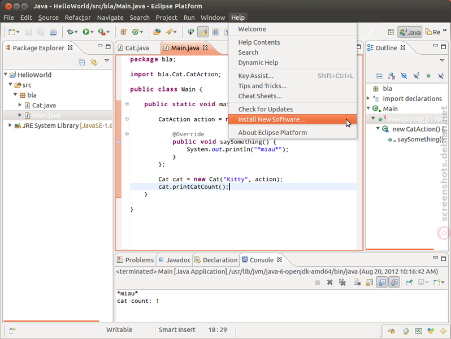Select Check for Updates menu item
This screenshot has height=339, width=451.
click(x=293, y=109)
